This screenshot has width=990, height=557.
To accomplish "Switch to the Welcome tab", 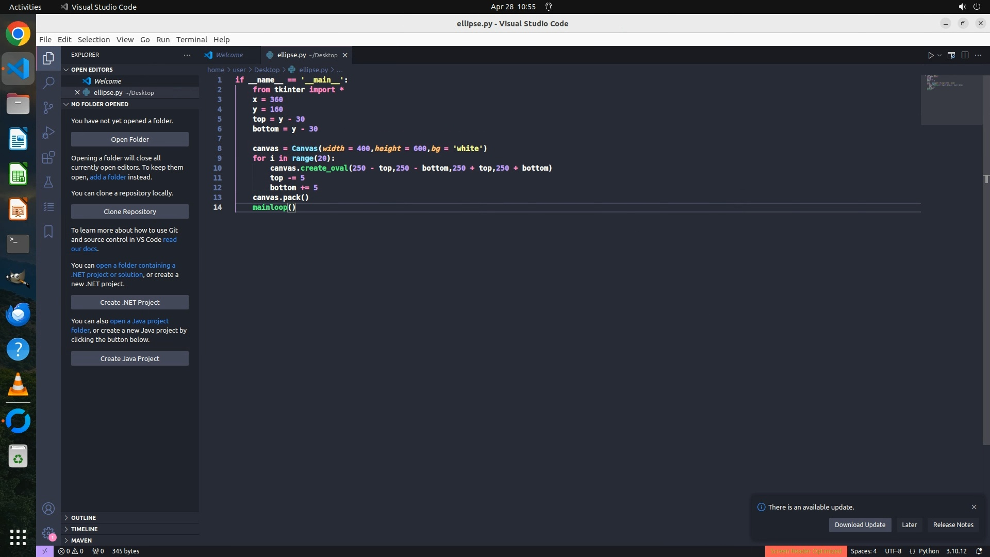I will tap(229, 55).
